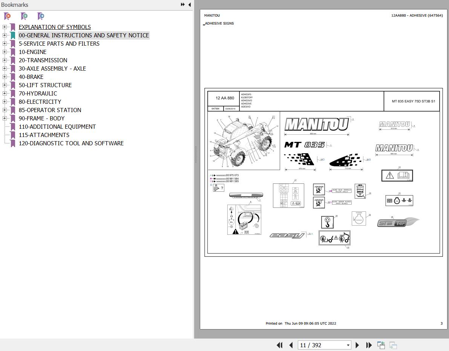Expand the 70-HYDRAULIC bookmark node
The image size is (449, 351).
pos(5,94)
